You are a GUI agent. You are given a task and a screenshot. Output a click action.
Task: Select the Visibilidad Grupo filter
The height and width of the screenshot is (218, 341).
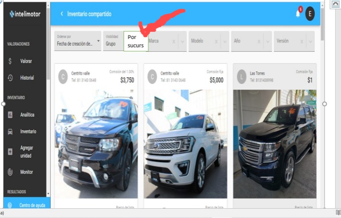113,41
